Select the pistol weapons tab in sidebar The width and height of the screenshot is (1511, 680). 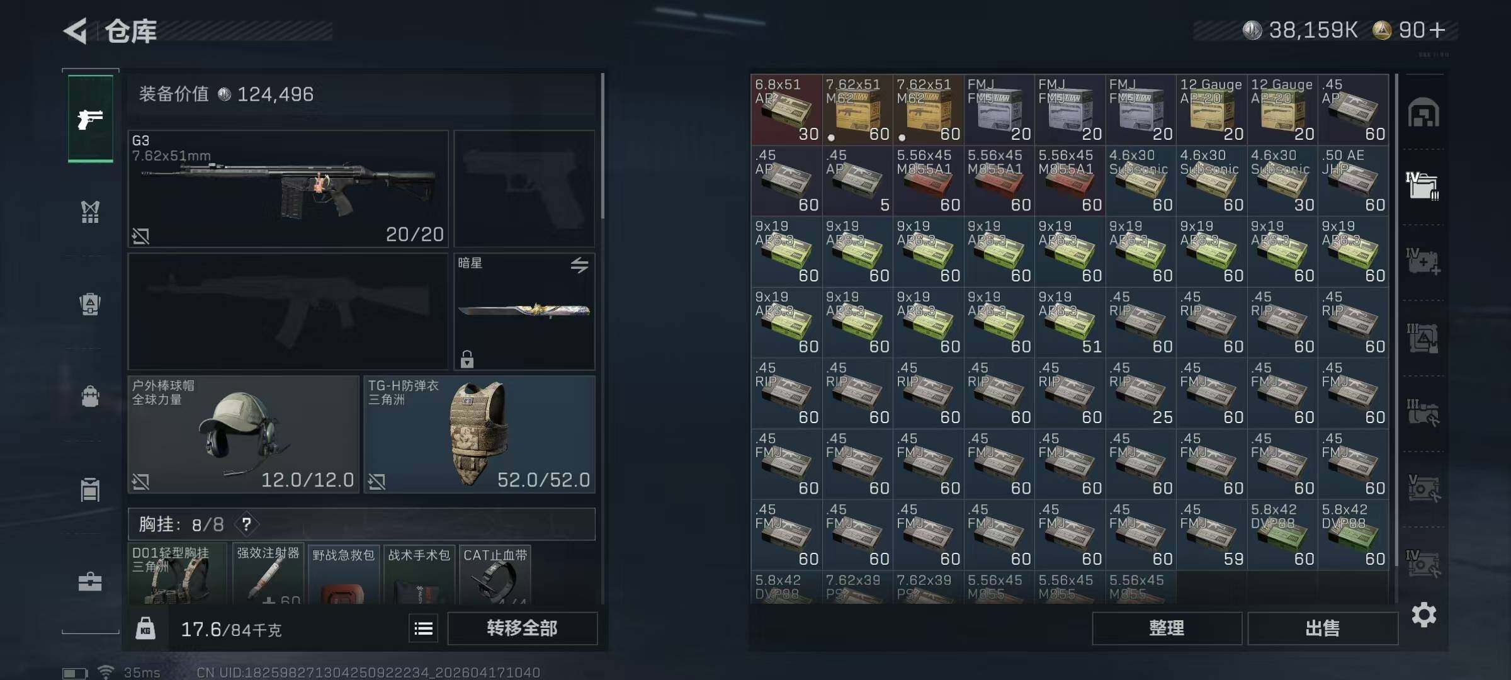point(90,119)
